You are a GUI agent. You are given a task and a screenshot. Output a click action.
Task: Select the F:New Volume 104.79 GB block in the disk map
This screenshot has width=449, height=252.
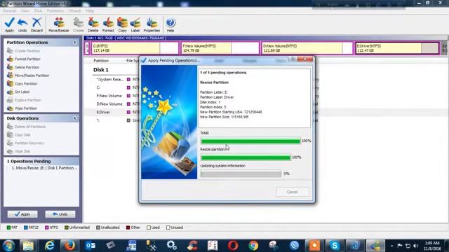[x=220, y=48]
